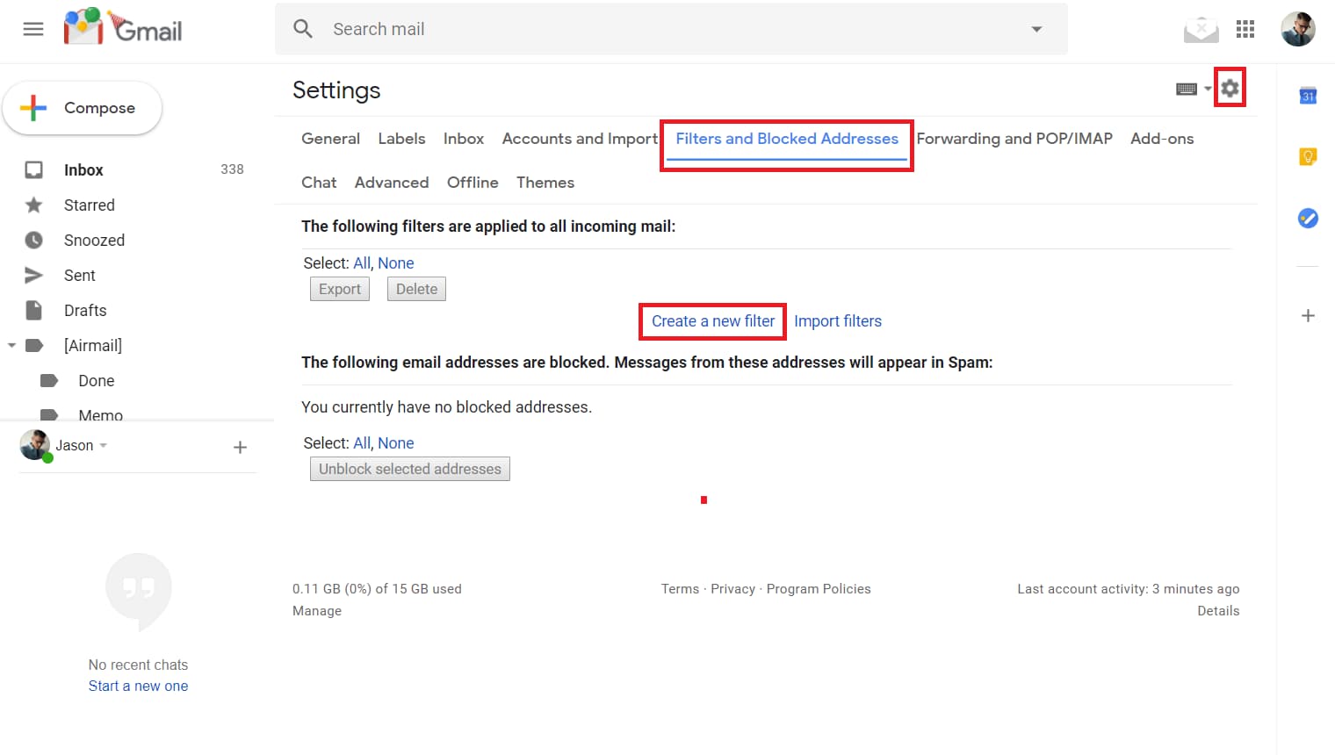Screen dimensions: 1335x755
Task: Click the profile avatar picture
Action: tap(1298, 28)
